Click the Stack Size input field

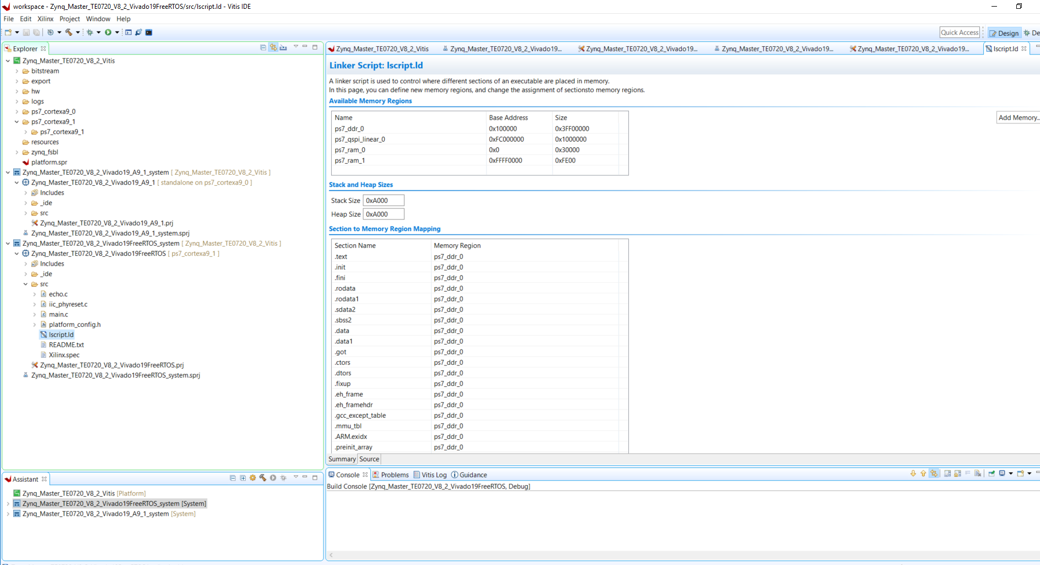pyautogui.click(x=383, y=201)
